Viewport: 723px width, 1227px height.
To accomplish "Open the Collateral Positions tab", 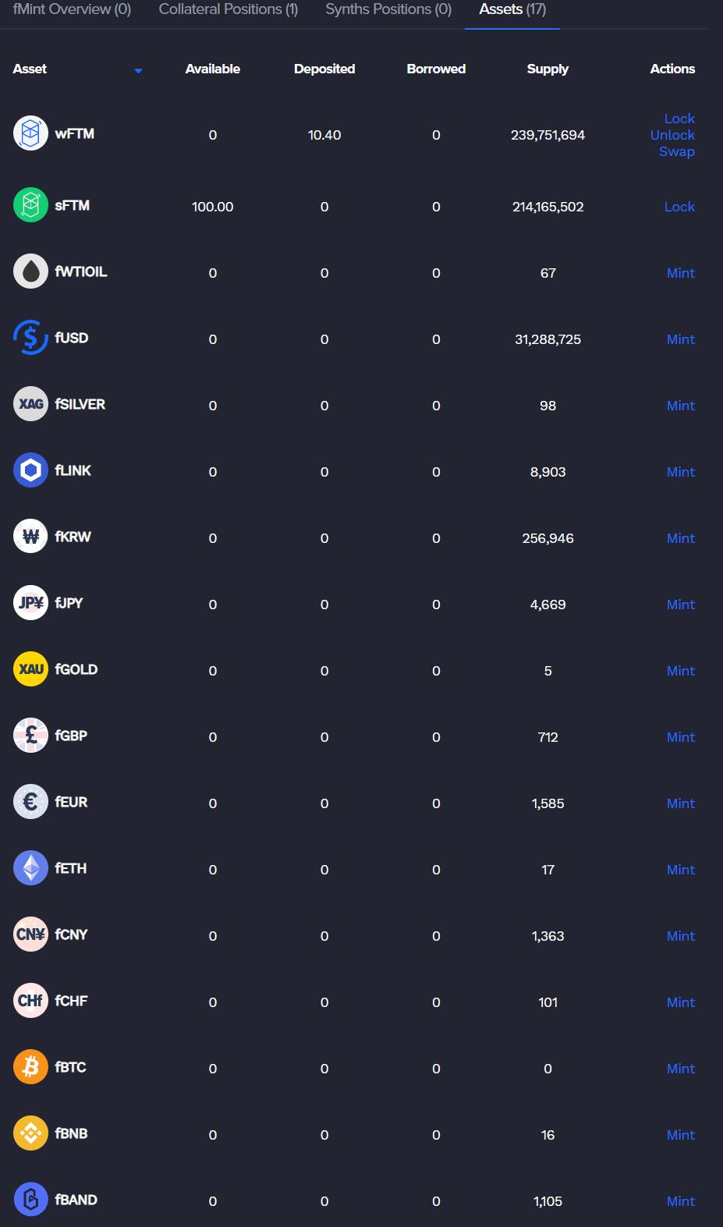I will coord(228,9).
